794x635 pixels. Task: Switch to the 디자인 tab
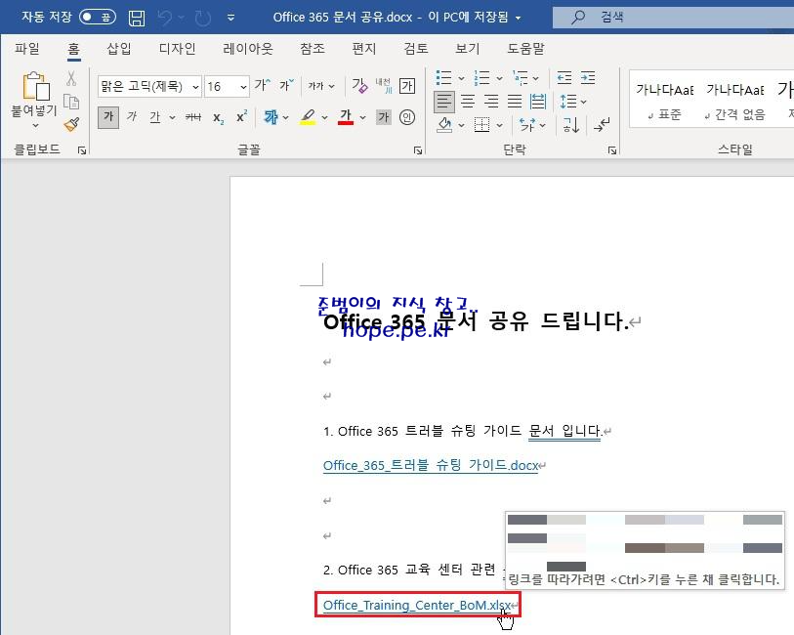coord(177,49)
